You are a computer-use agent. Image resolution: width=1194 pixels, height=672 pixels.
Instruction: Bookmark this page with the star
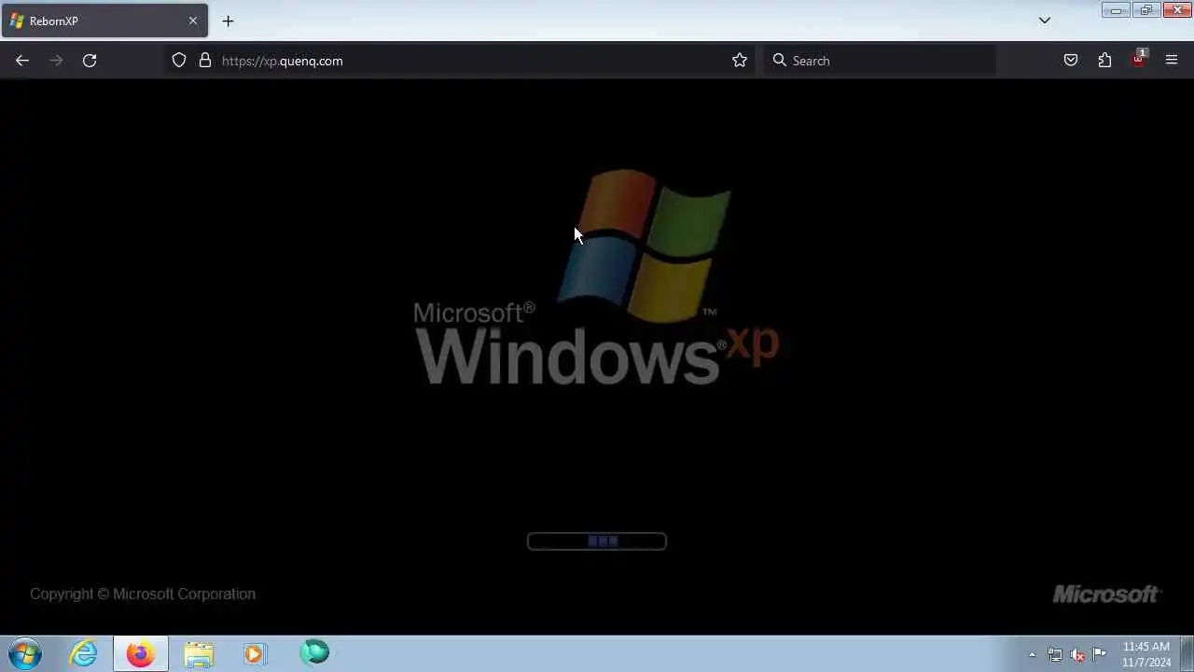740,61
